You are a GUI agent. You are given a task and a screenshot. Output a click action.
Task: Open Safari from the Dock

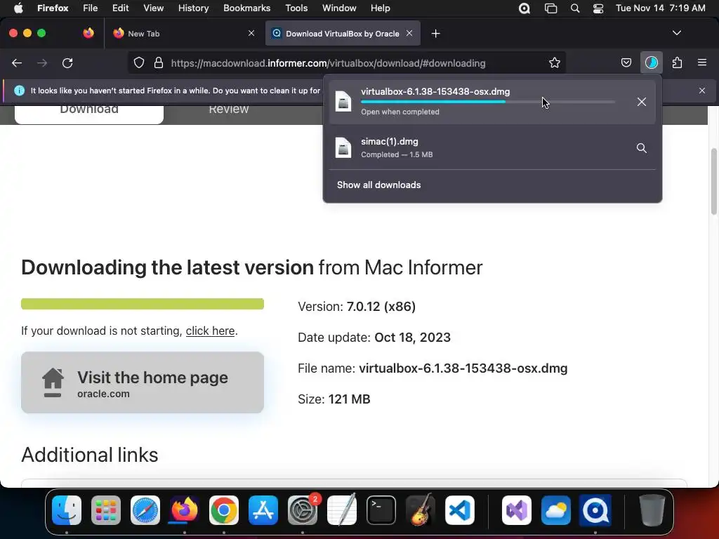pos(145,510)
